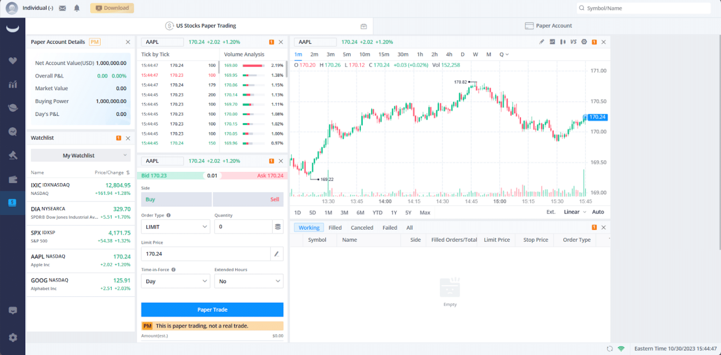Image resolution: width=721 pixels, height=355 pixels.
Task: Open the settings gear at sidebar bottom
Action: click(x=13, y=337)
